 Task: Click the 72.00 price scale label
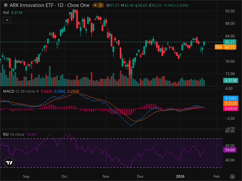point(230,74)
